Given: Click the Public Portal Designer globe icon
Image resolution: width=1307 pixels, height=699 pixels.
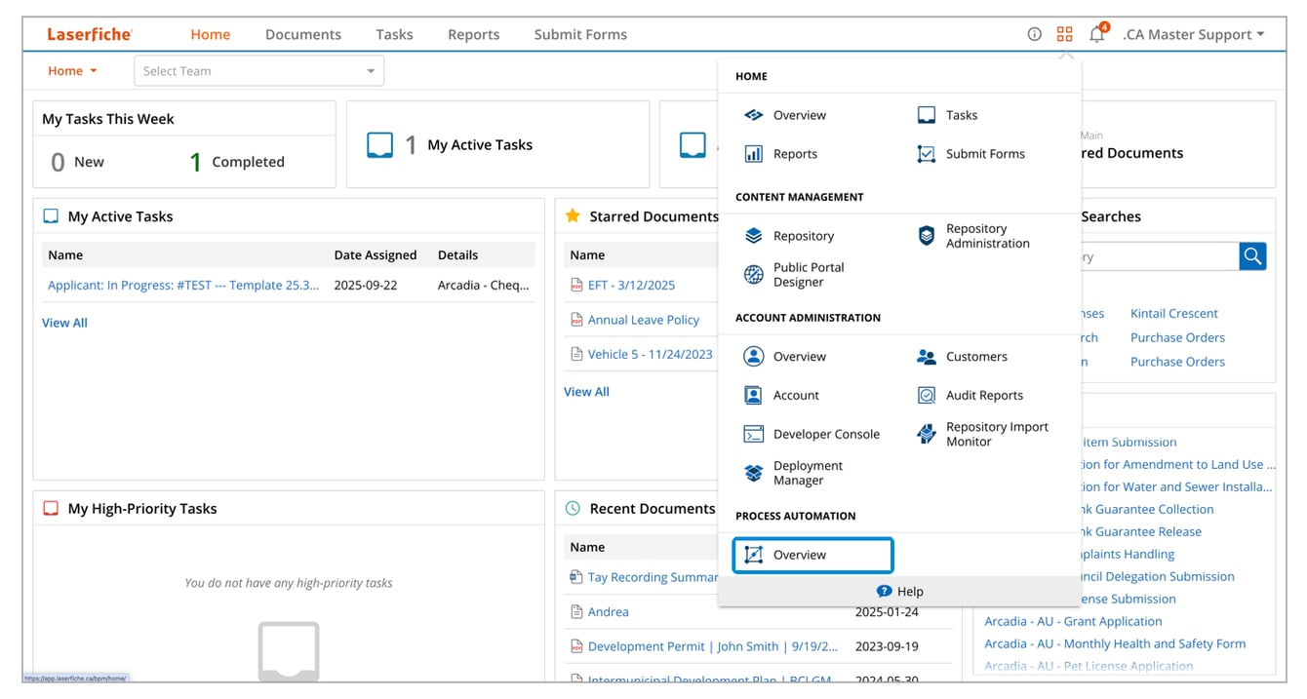Looking at the screenshot, I should click(753, 275).
